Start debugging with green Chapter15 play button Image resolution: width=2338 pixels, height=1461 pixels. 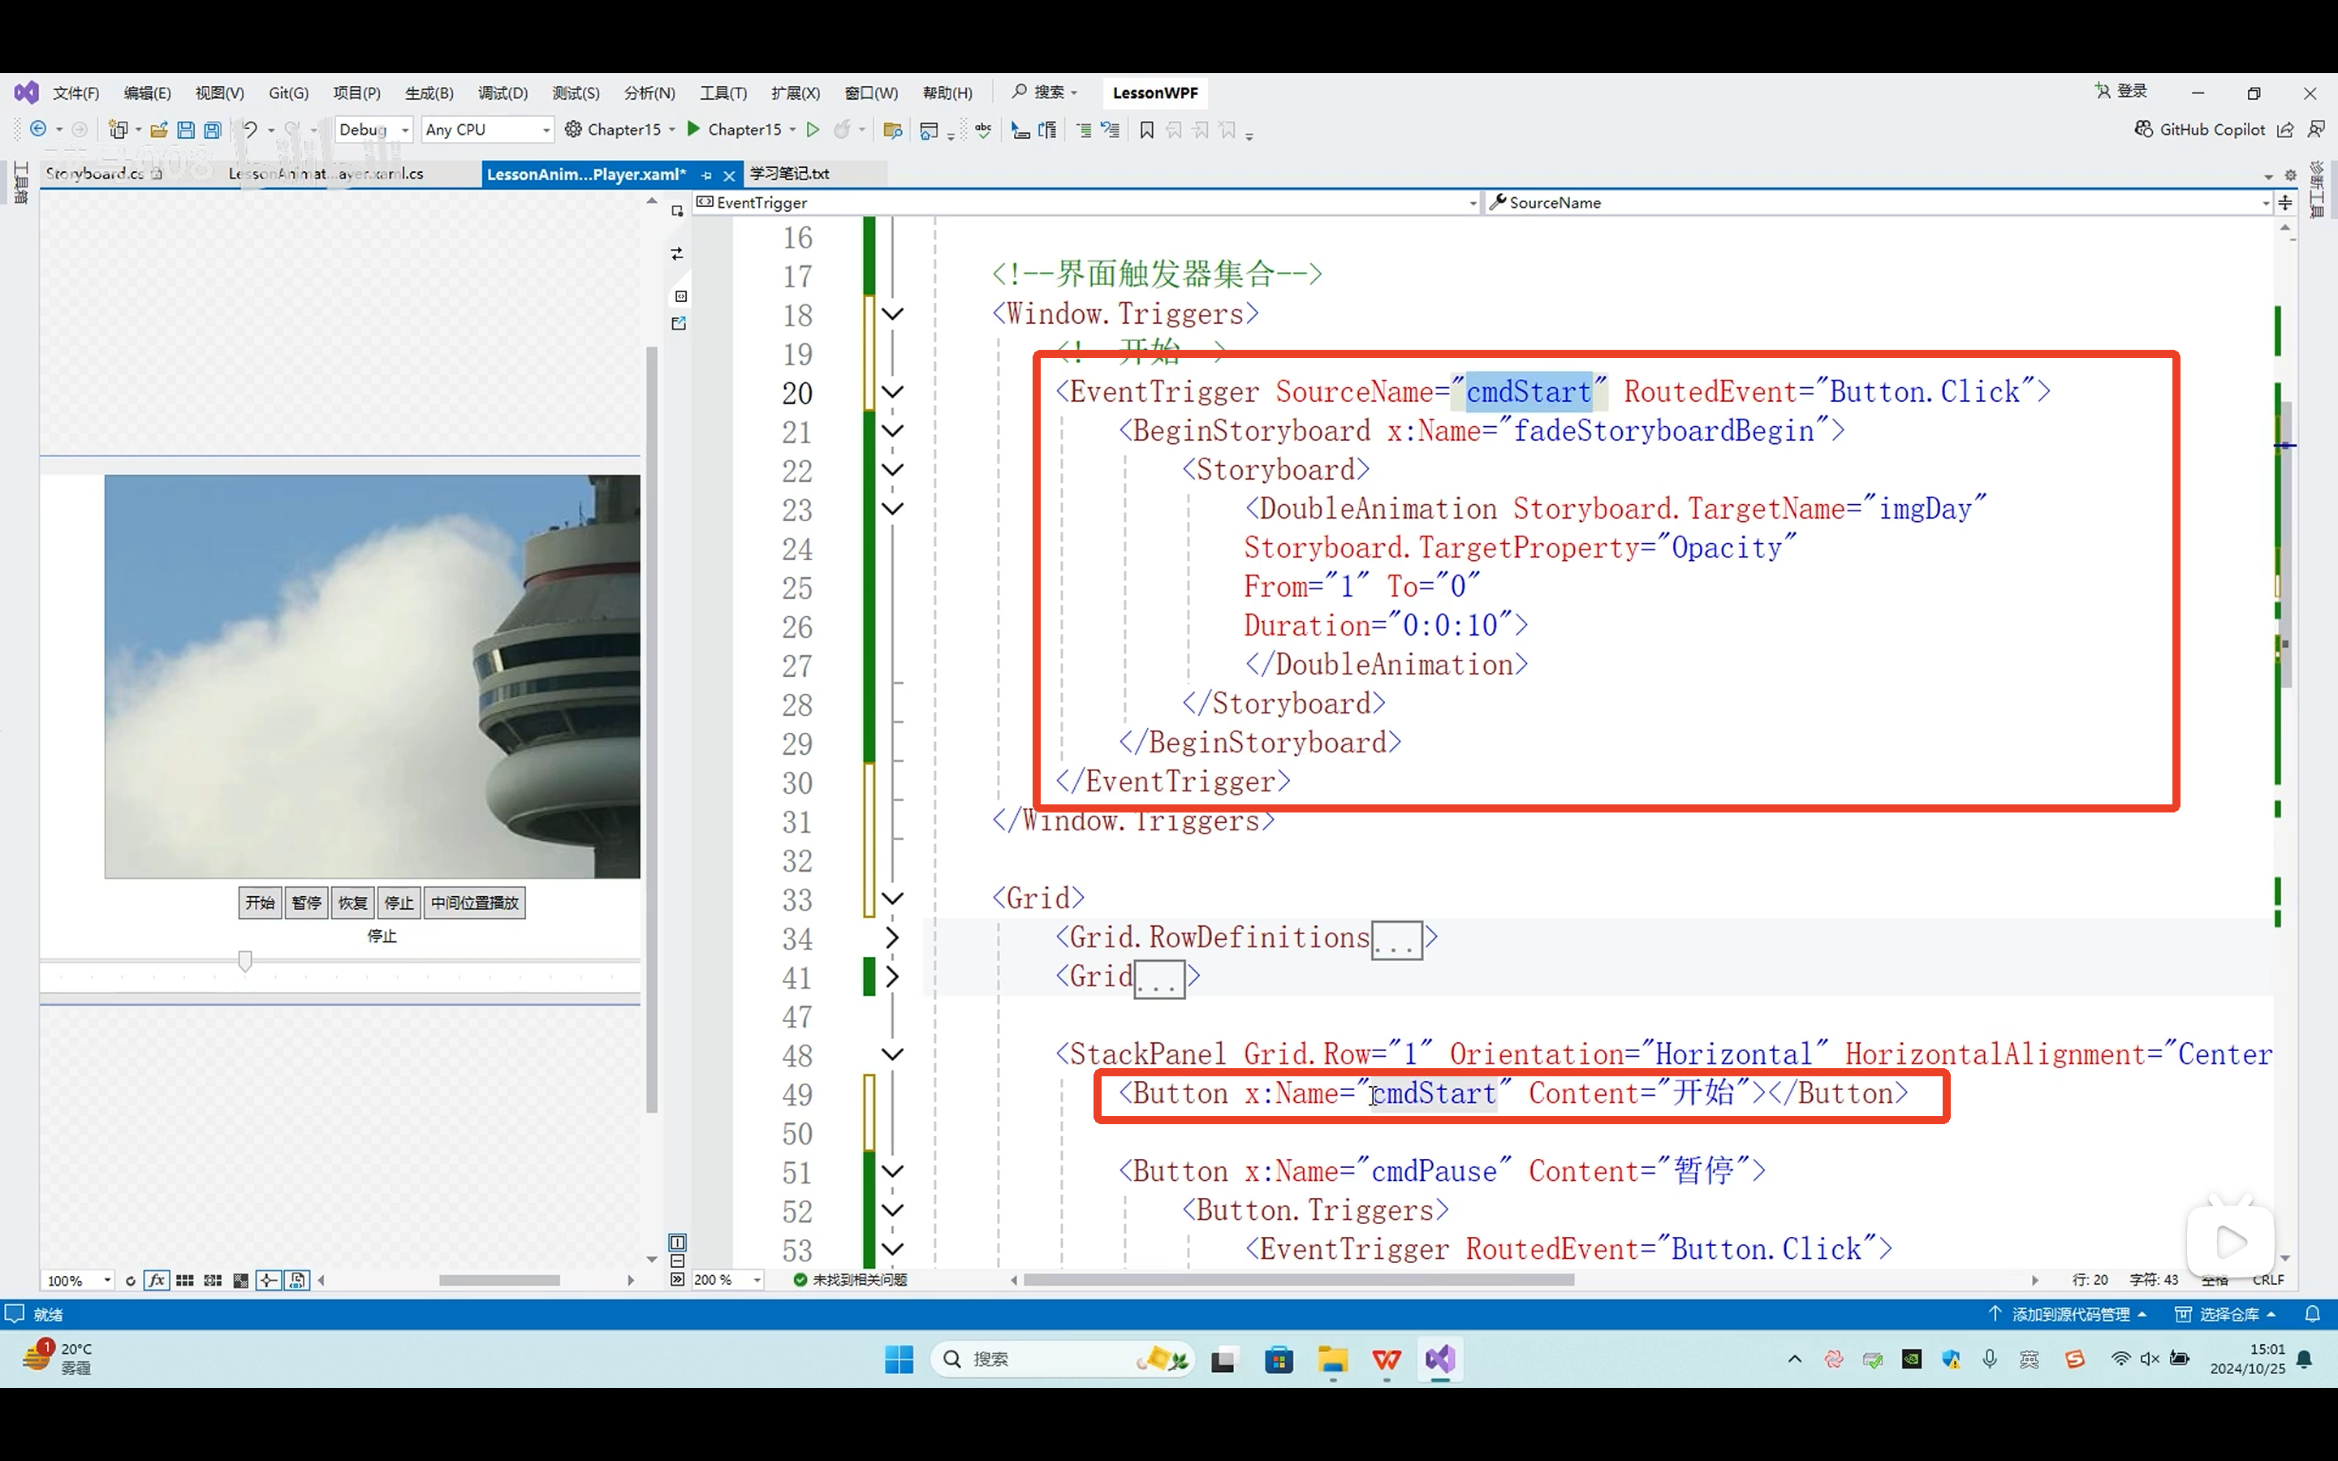coord(693,130)
